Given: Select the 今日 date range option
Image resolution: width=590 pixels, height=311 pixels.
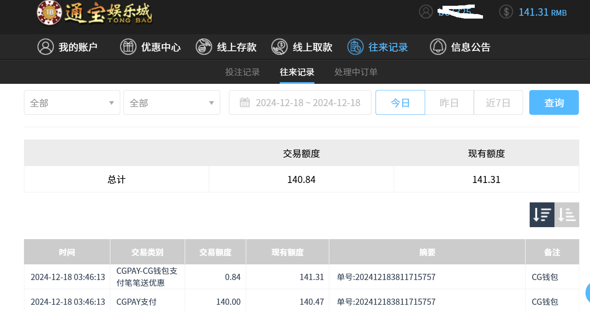Looking at the screenshot, I should (x=400, y=102).
